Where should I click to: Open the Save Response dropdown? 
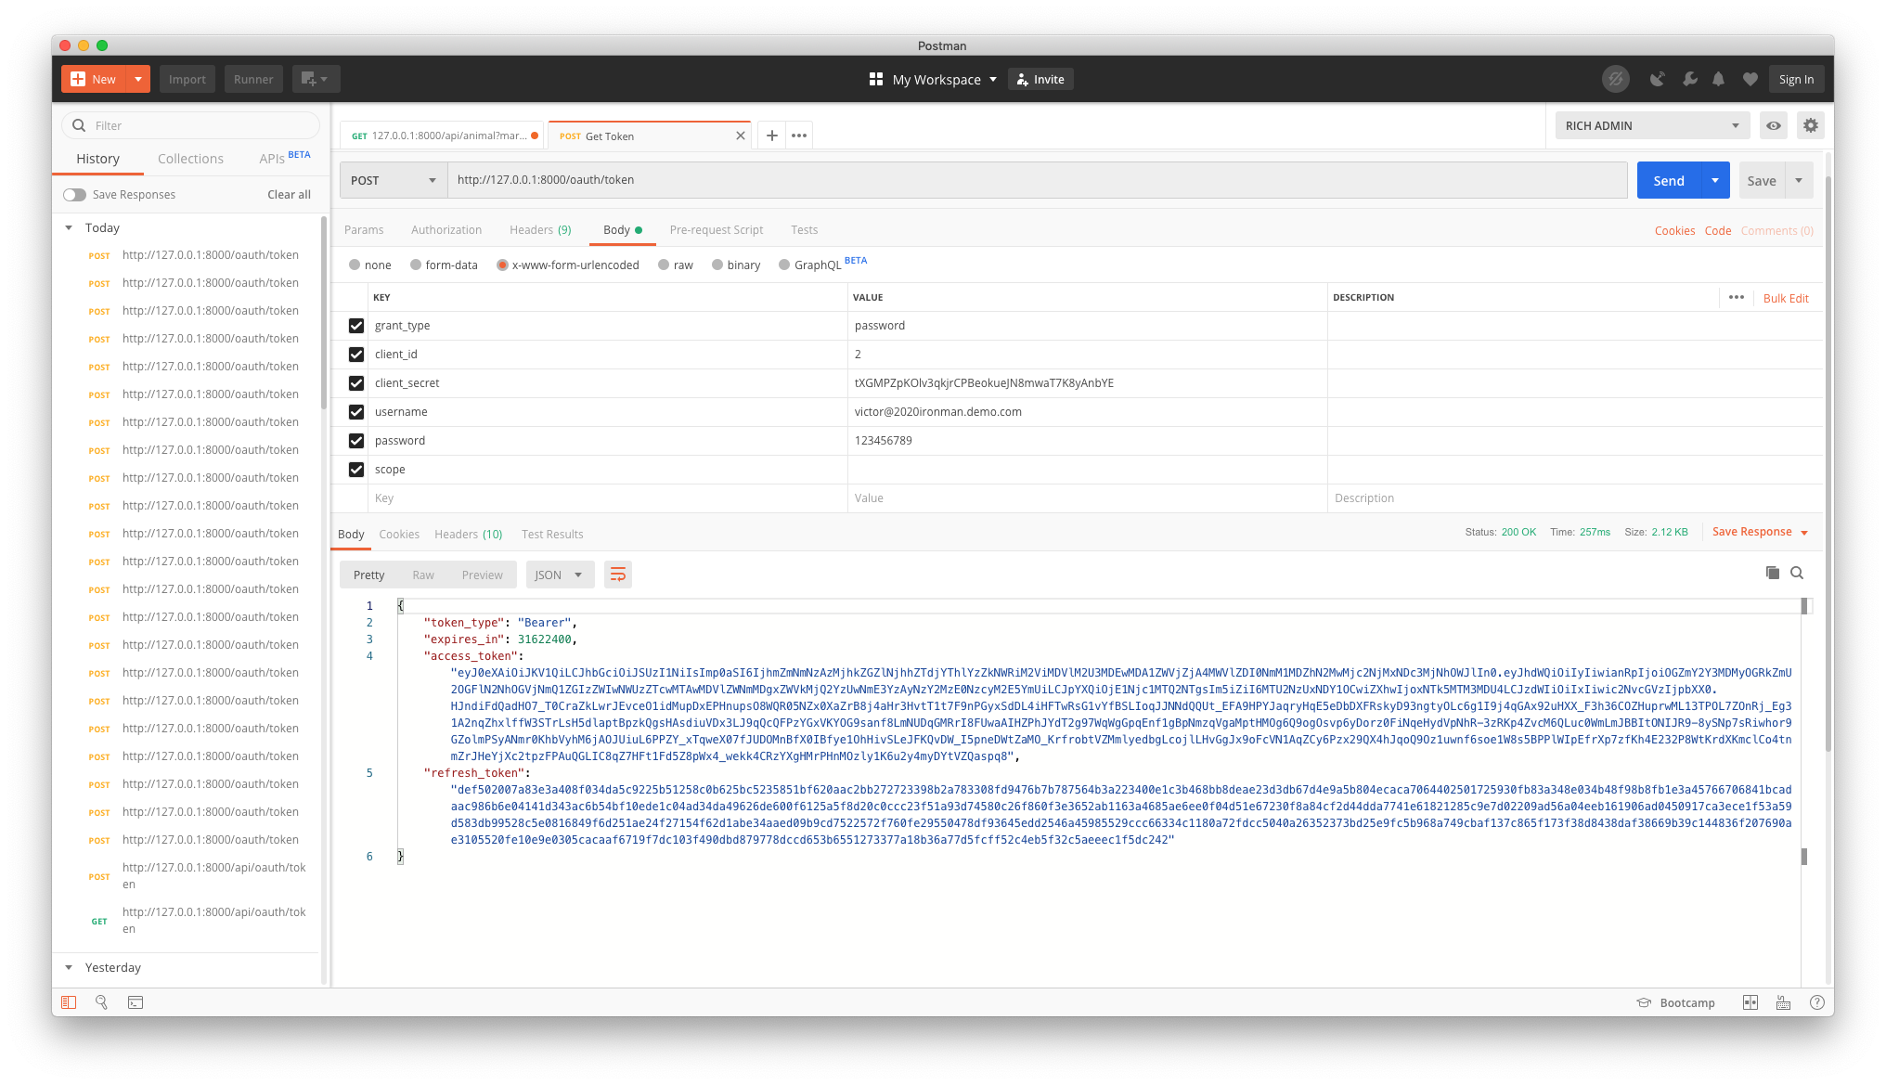click(1761, 532)
